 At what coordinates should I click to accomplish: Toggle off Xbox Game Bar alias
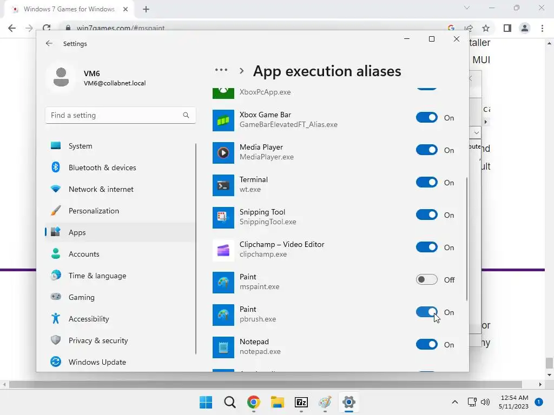point(426,117)
